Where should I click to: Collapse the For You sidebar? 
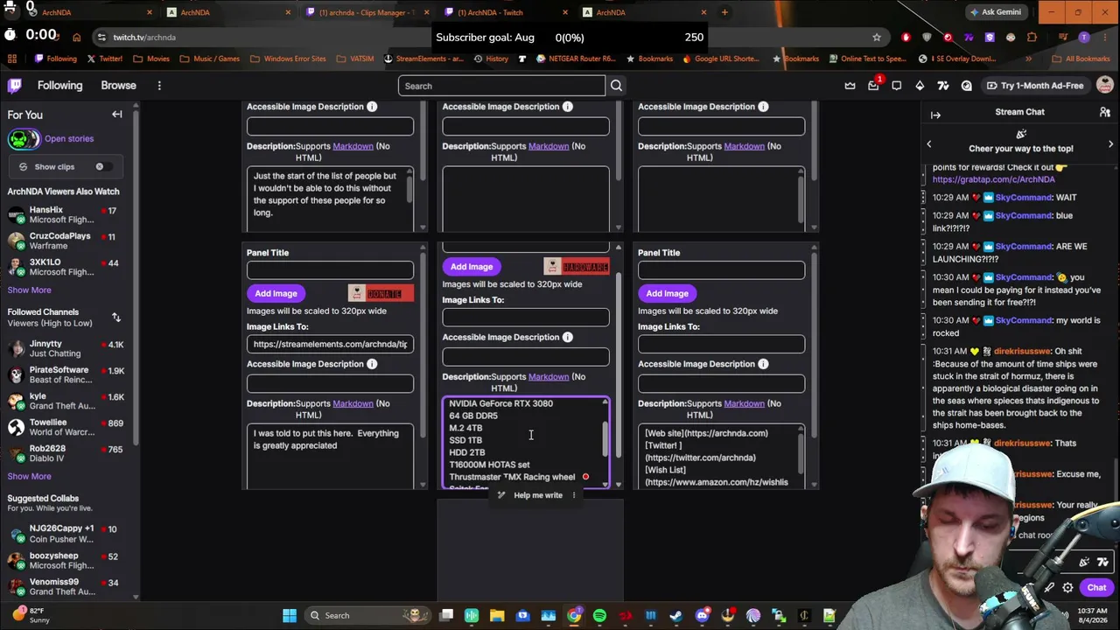coord(117,115)
